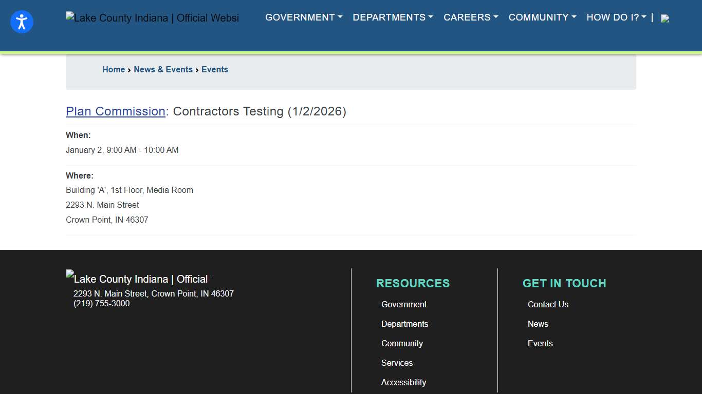Click the broken search image icon beside HOW DO I?

click(665, 18)
